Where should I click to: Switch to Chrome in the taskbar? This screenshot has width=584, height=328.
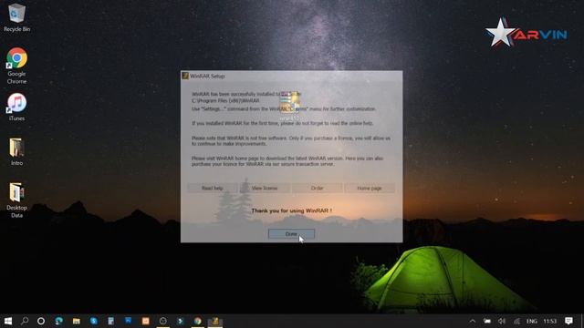[x=197, y=321]
